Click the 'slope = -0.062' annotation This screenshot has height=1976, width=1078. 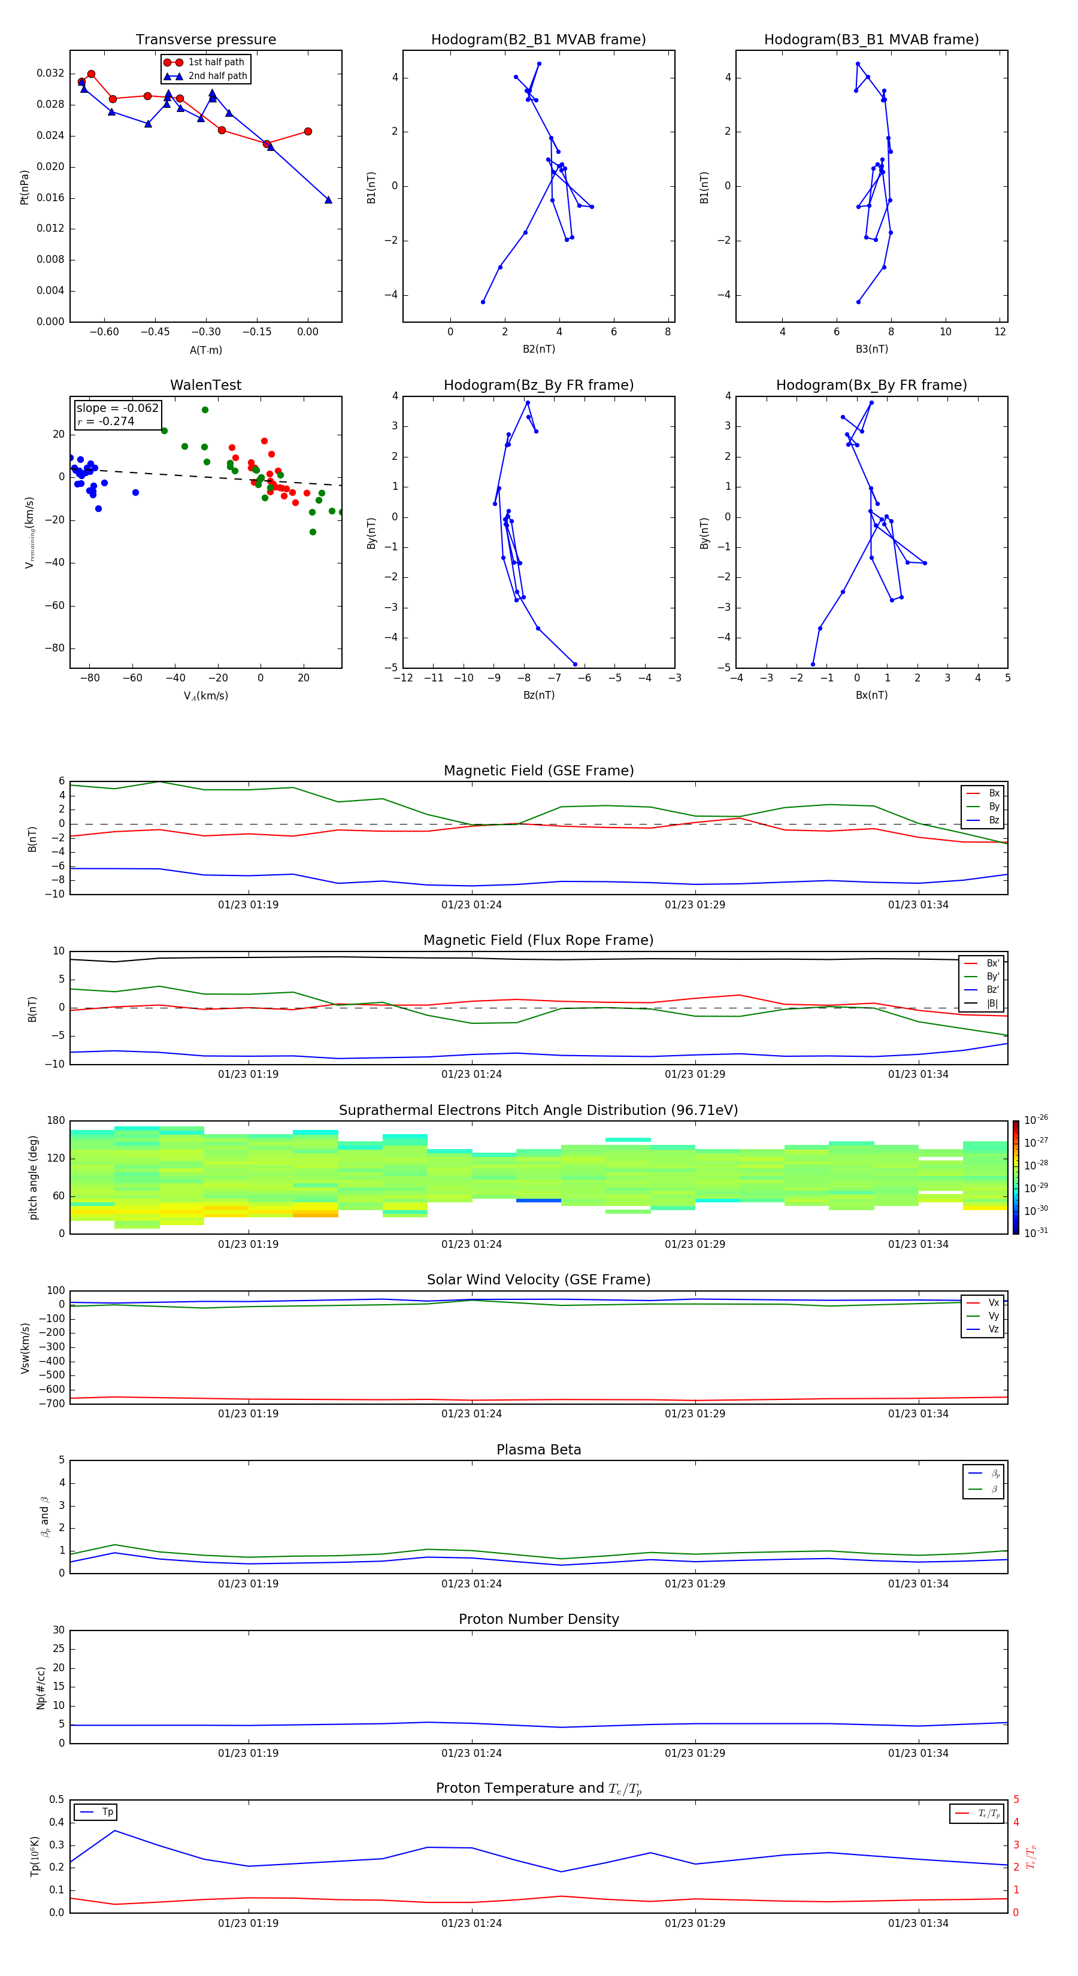pos(117,408)
